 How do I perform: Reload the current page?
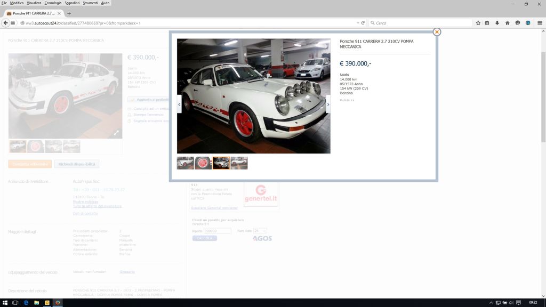pos(363,23)
